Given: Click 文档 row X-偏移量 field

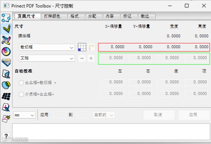Looking at the screenshot, I should 112,58.
